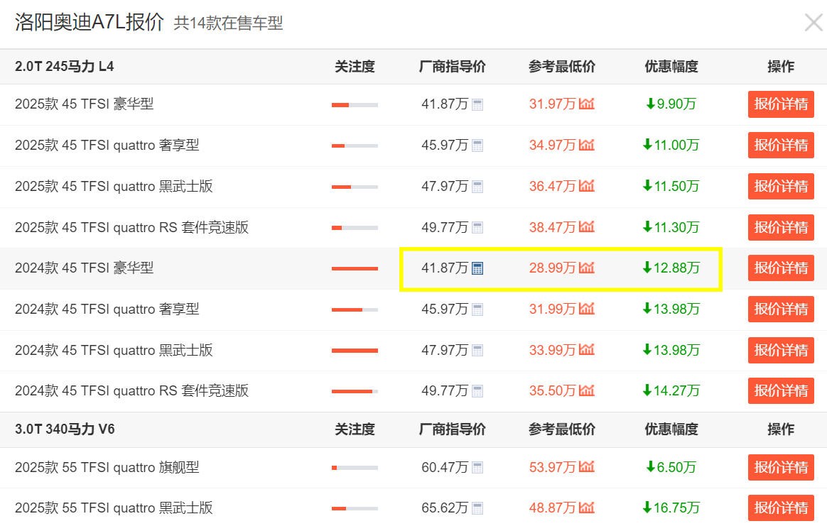Click discount amount 12.88万
The height and width of the screenshot is (526, 827).
(671, 268)
